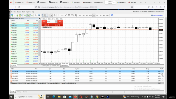Set the timeframe to M1
The image size is (176, 99).
(80, 15)
